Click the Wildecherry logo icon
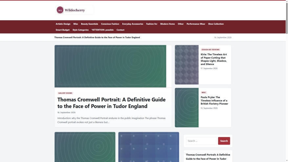288x162 pixels. click(x=60, y=10)
